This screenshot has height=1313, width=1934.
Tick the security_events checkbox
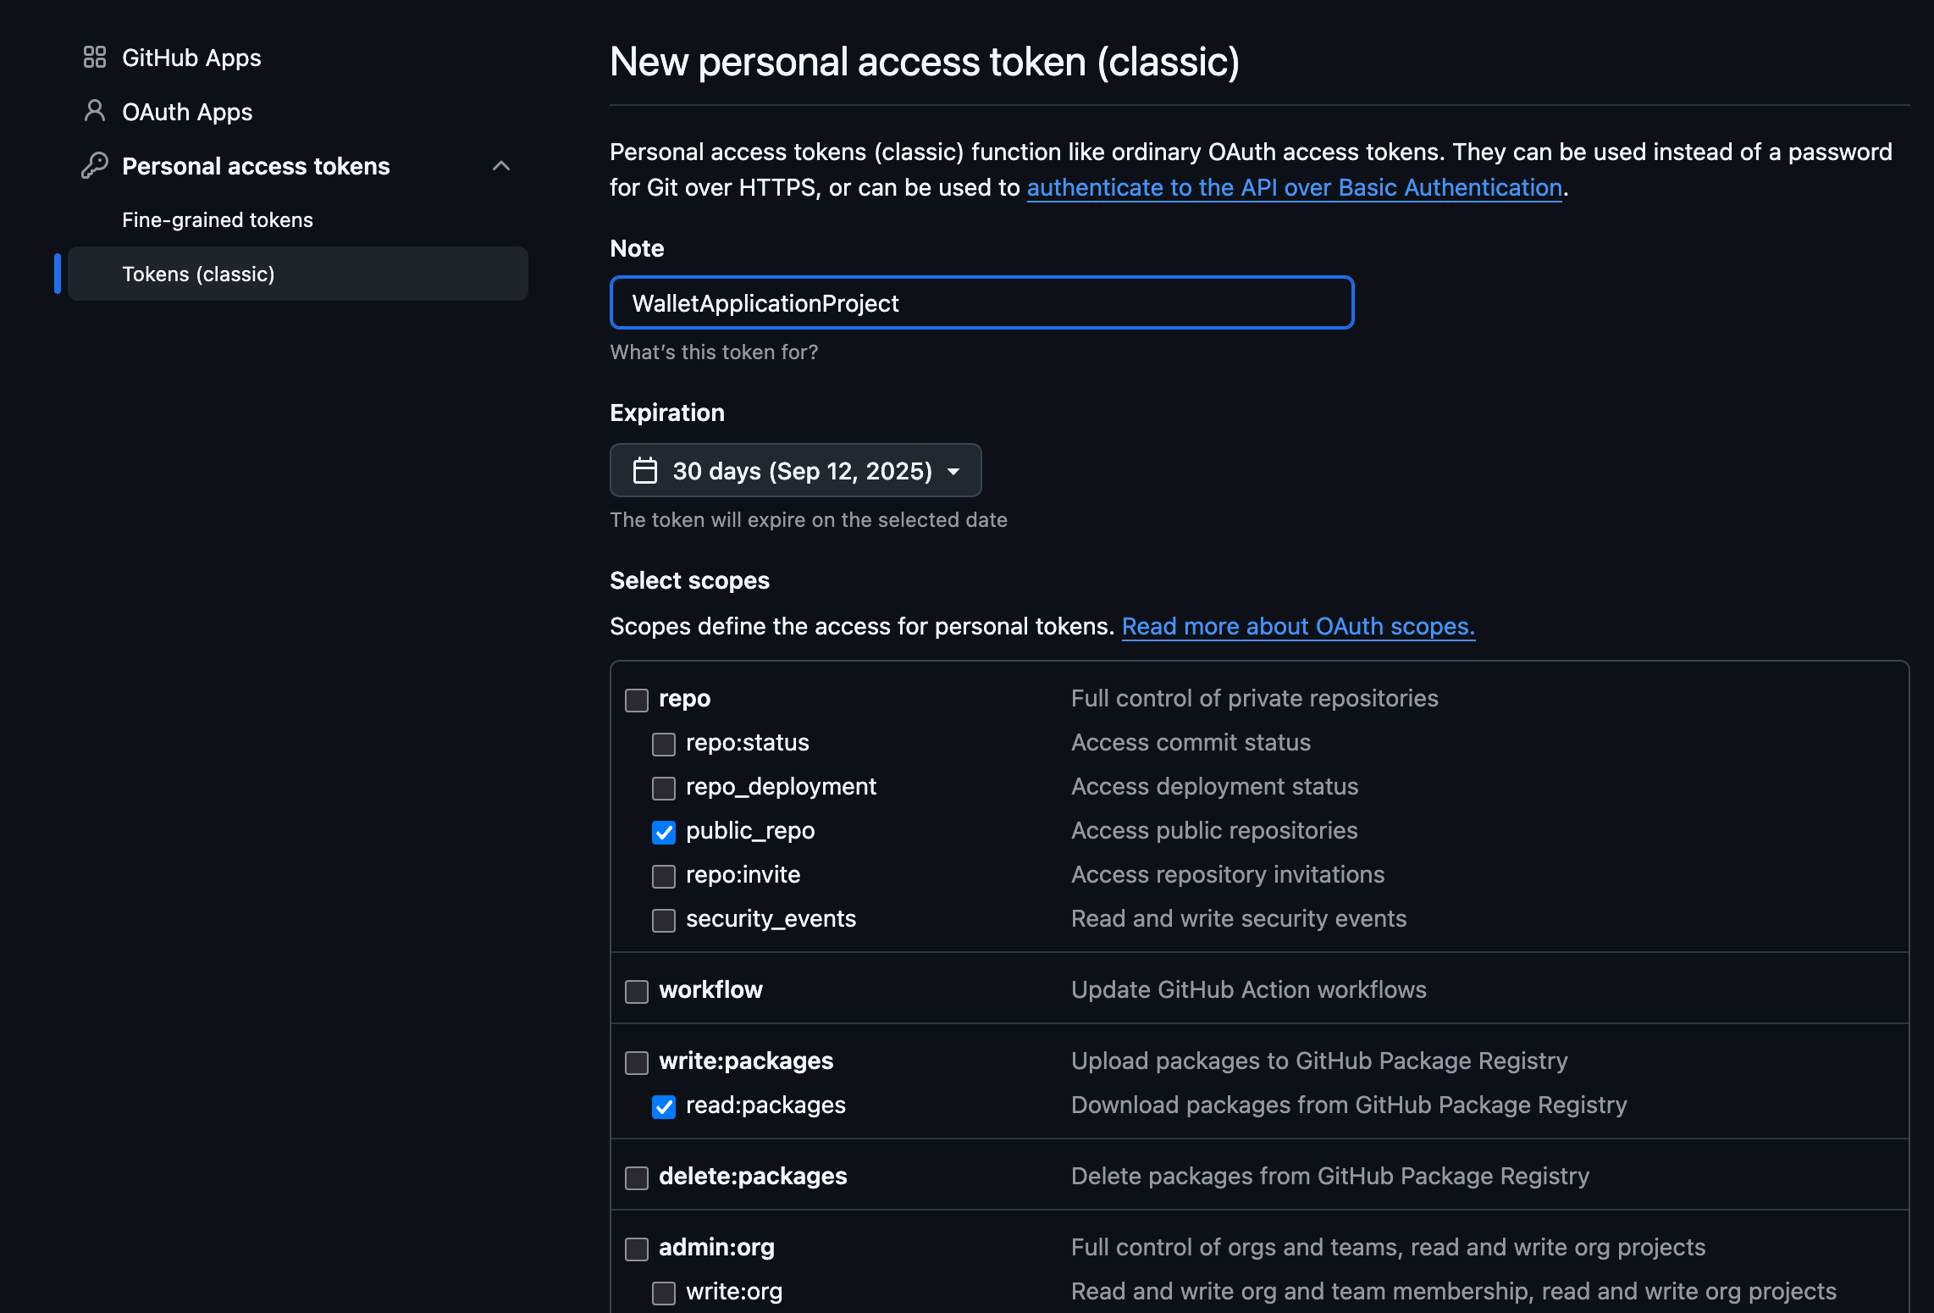point(664,920)
